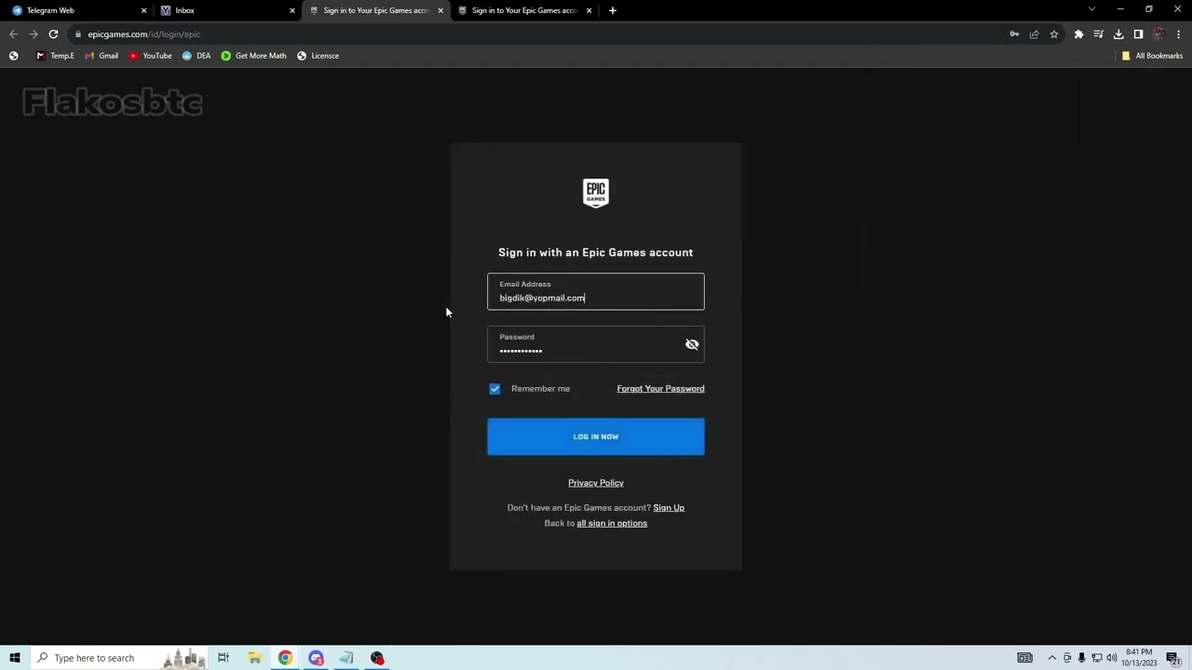Viewport: 1192px width, 670px height.
Task: Open the Licence bookmark
Action: pyautogui.click(x=318, y=56)
